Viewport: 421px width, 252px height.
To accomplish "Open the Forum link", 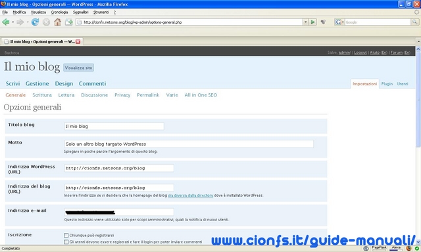I will (x=397, y=52).
